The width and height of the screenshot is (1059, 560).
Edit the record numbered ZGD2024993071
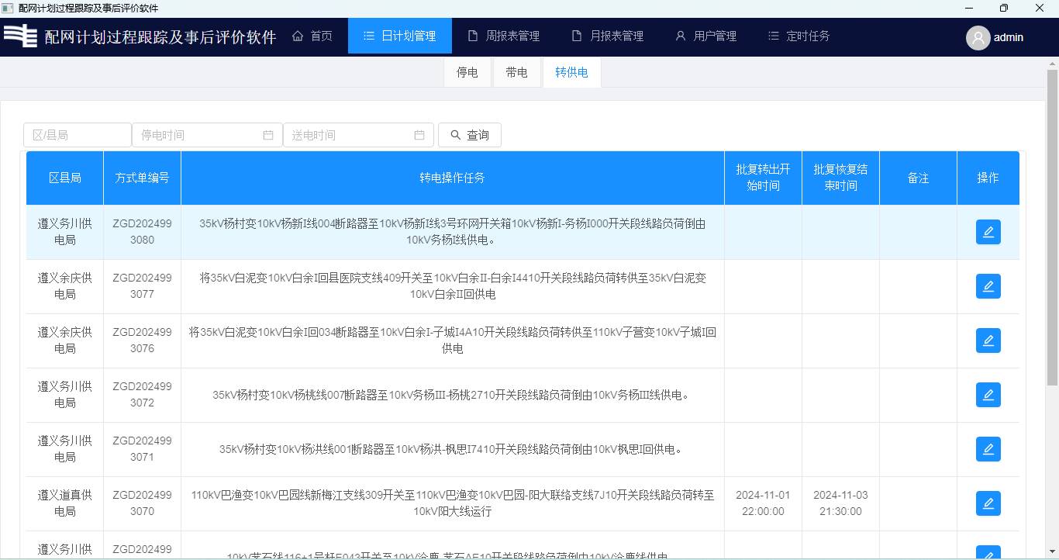tap(988, 449)
